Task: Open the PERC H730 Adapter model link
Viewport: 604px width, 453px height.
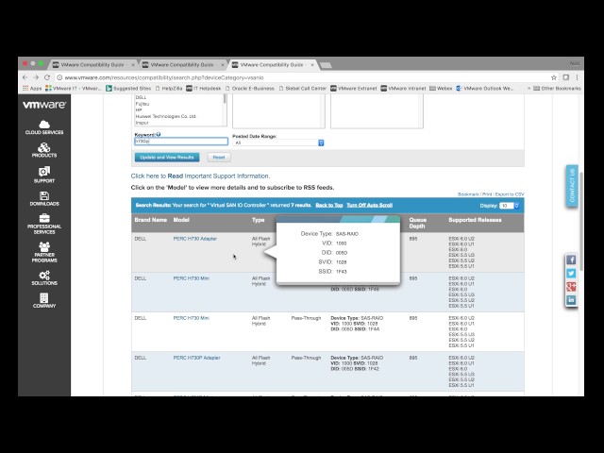Action: (195, 239)
